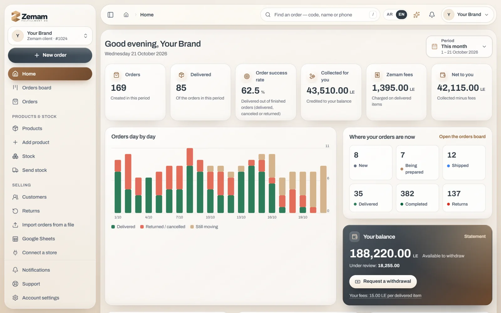Click the Delivered card box icon
Screen dimensions: 501x313
point(181,75)
